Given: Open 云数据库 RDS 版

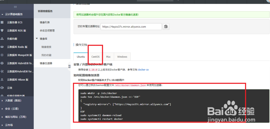Looking at the screenshot, I should (x=16, y=30).
